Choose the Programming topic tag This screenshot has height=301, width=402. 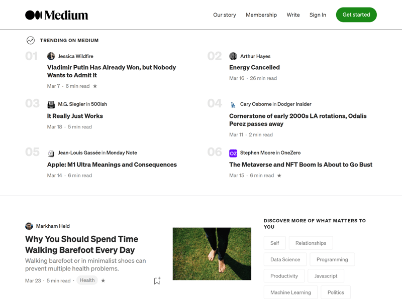click(332, 259)
